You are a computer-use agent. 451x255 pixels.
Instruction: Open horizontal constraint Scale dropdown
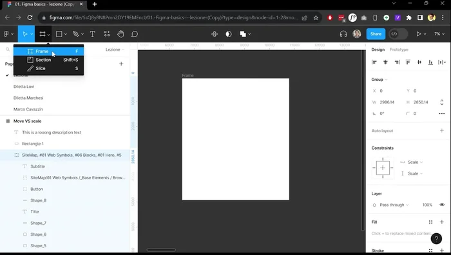[415, 162]
